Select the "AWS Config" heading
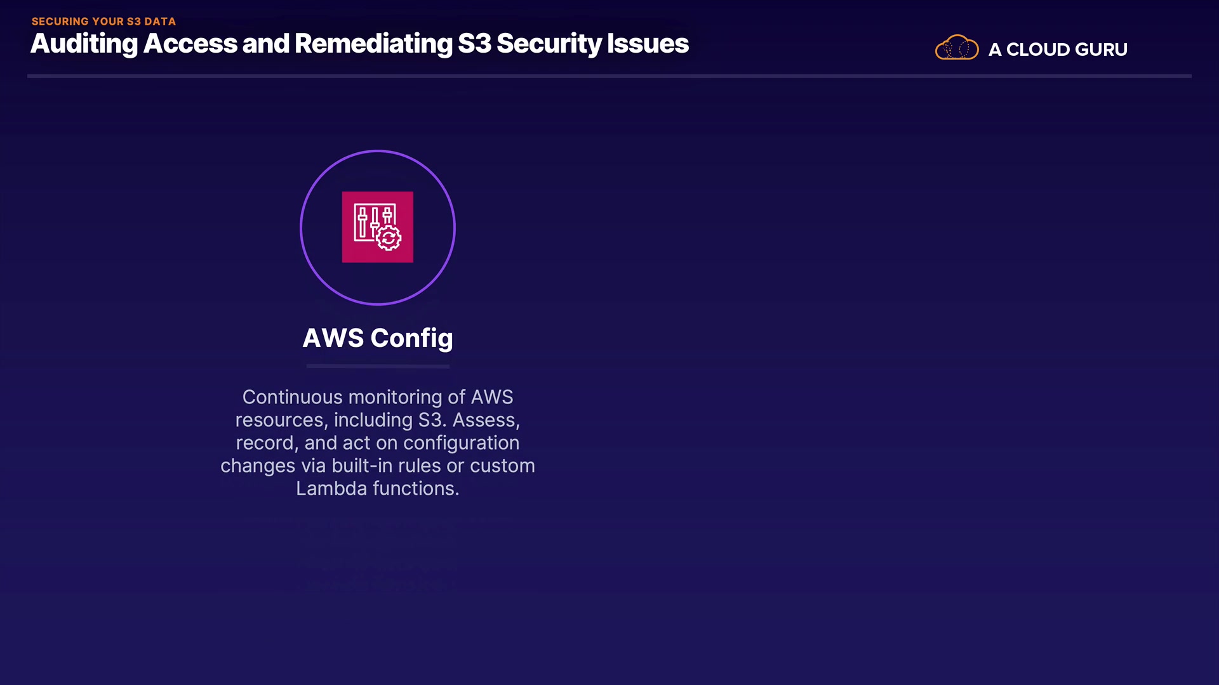The image size is (1219, 685). tap(378, 338)
